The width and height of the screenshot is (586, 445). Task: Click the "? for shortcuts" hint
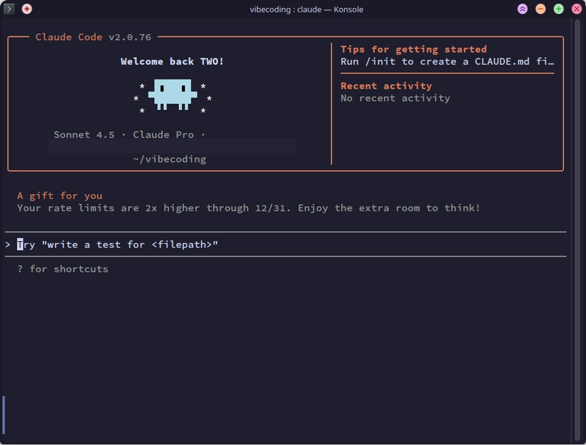click(63, 269)
